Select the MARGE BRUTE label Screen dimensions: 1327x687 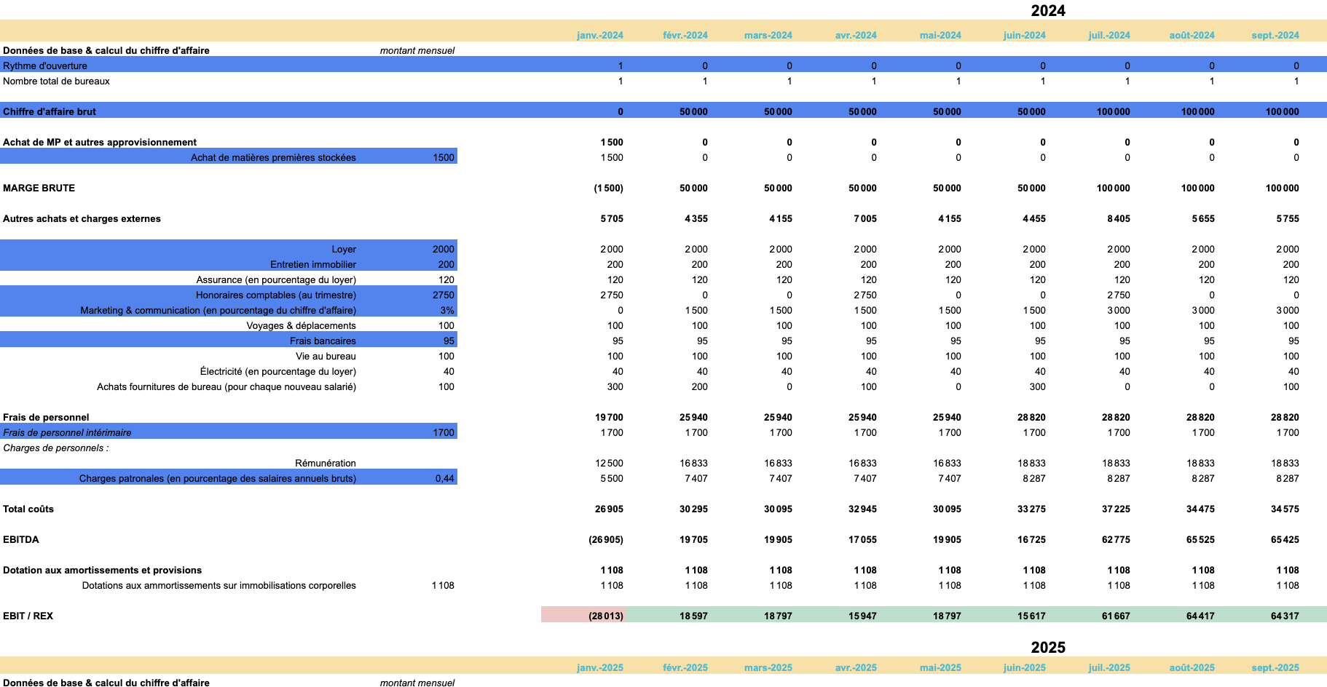coord(41,188)
